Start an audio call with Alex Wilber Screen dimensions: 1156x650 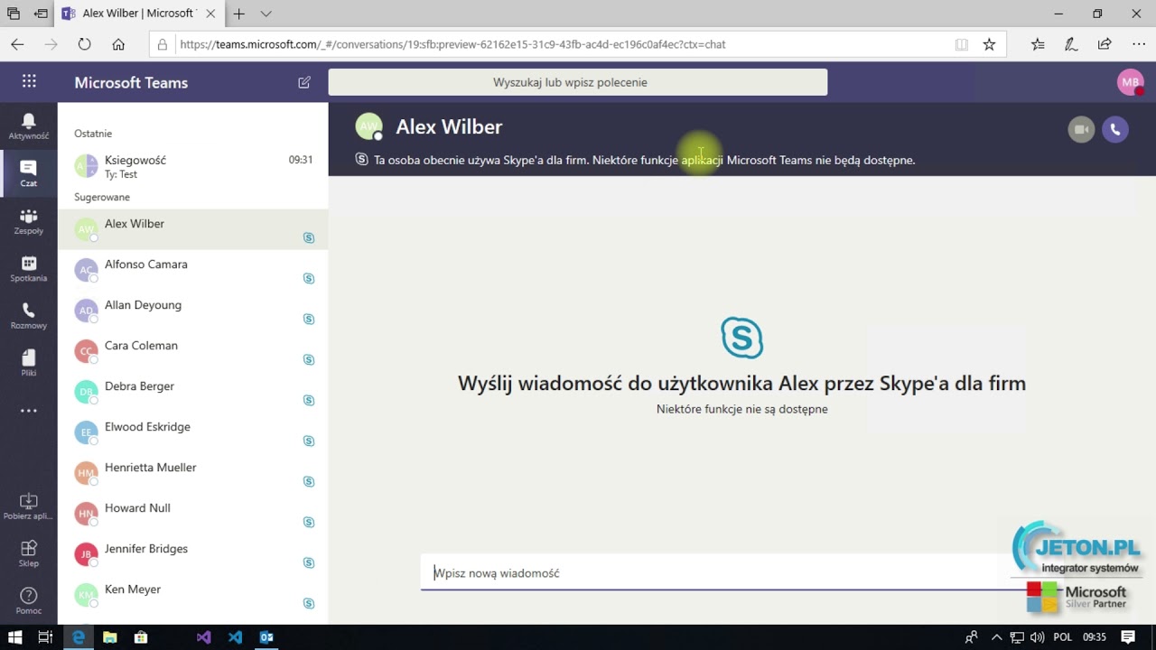[1115, 129]
